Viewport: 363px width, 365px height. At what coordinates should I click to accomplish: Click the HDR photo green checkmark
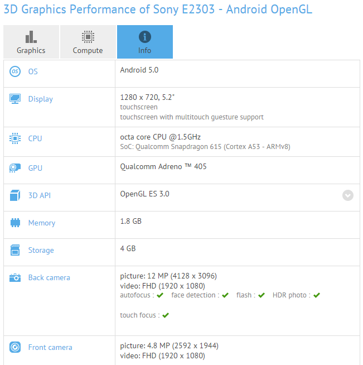click(x=317, y=295)
